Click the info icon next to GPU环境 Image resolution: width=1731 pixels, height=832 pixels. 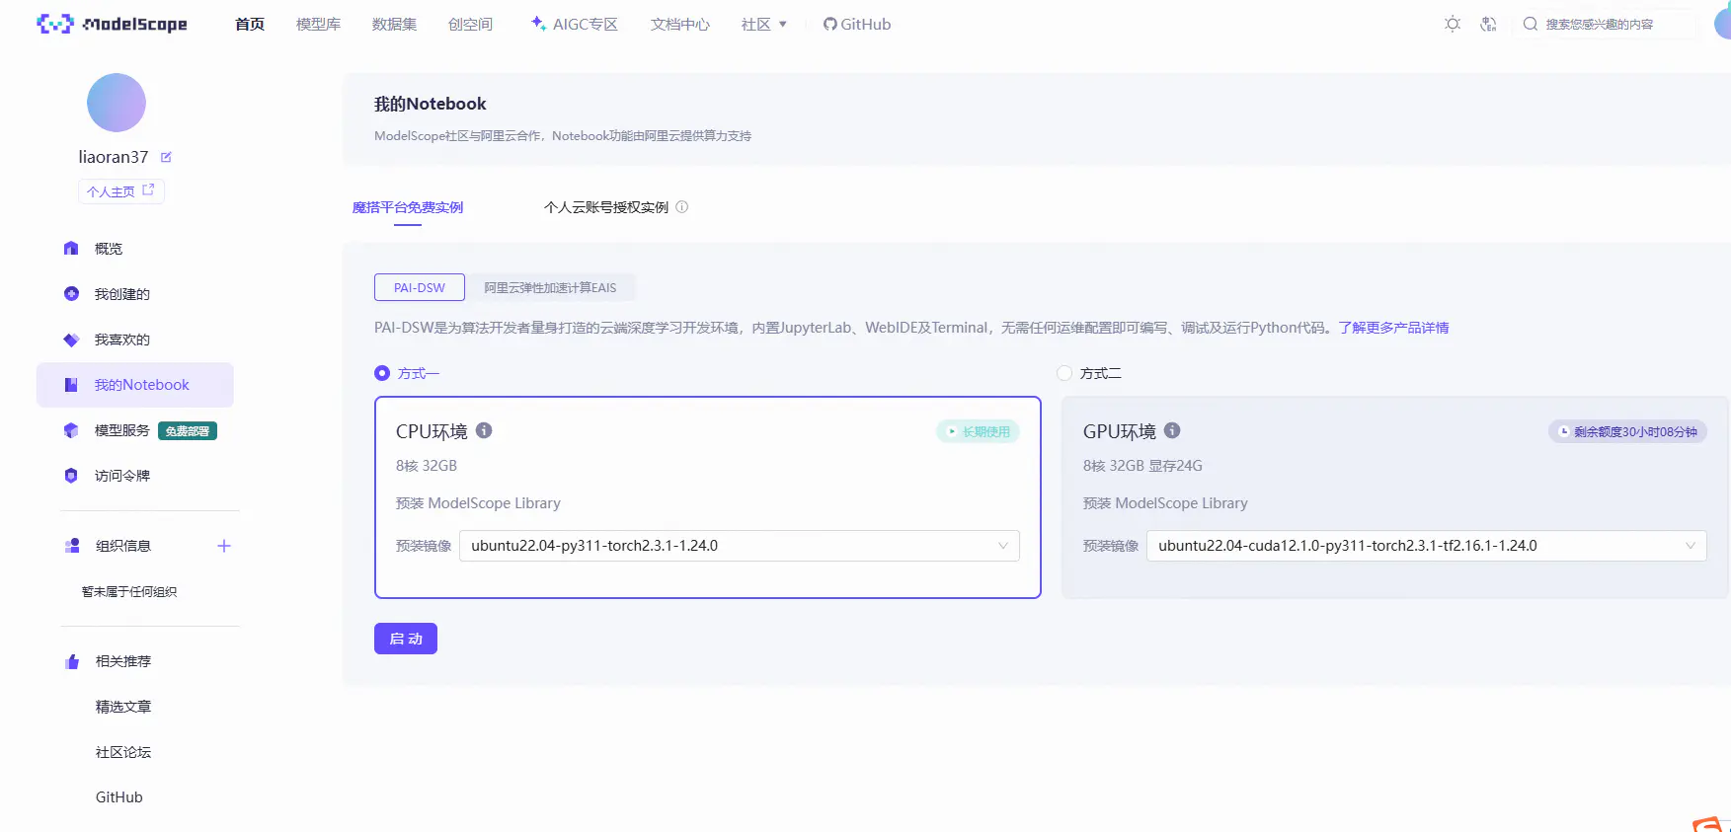click(1172, 430)
